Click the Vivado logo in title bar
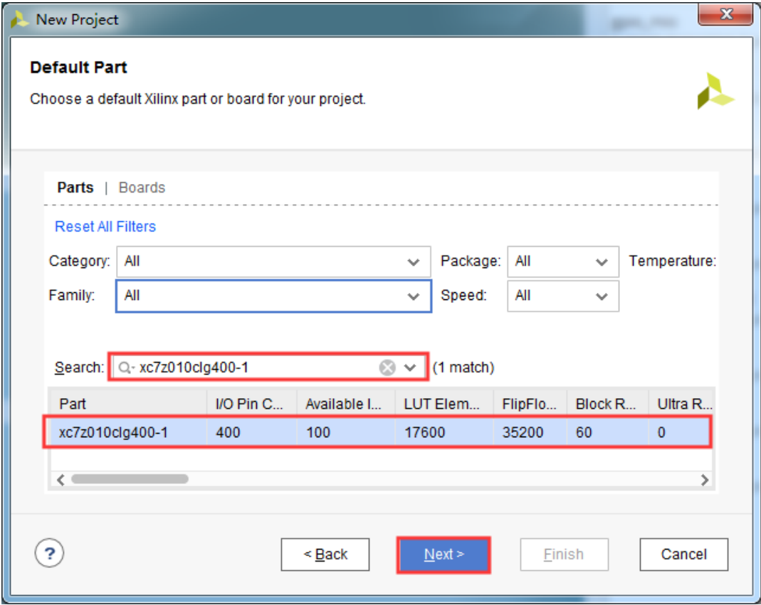The width and height of the screenshot is (761, 605). click(19, 19)
